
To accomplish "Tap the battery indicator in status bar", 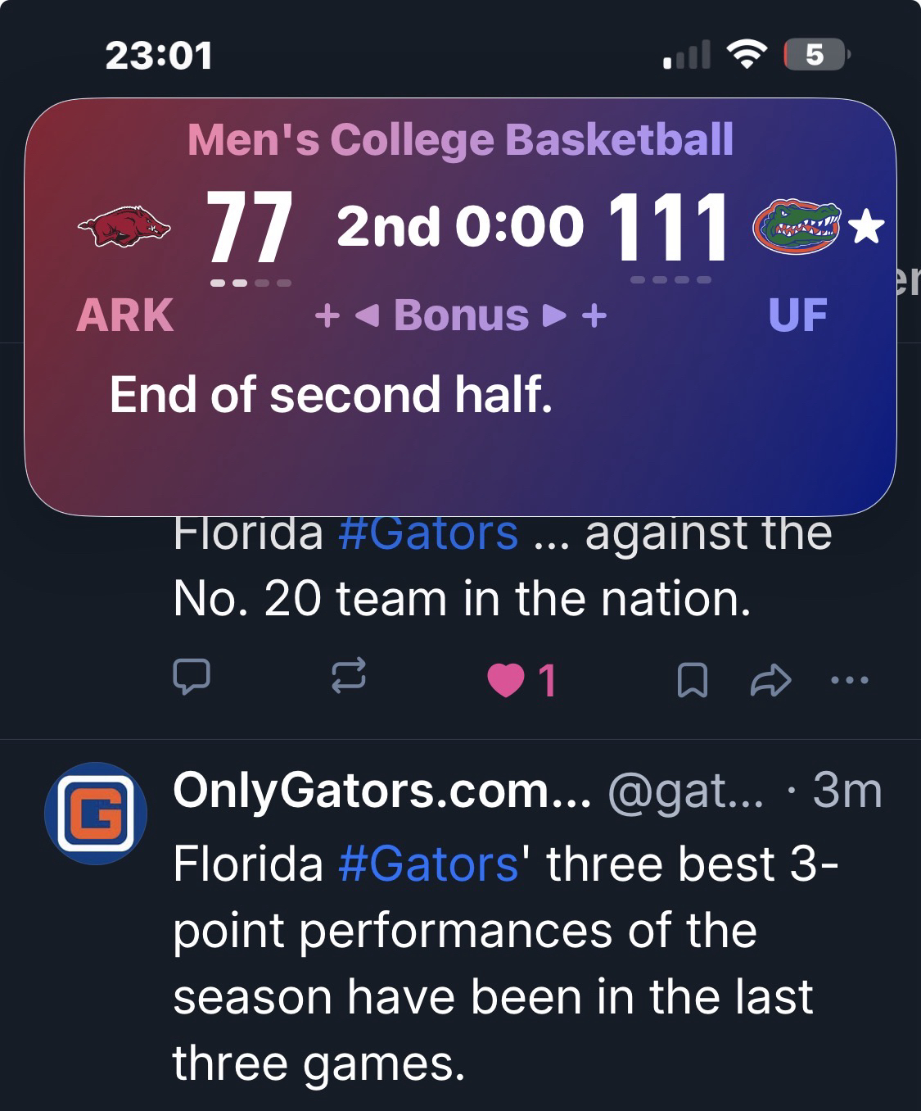I will 817,55.
